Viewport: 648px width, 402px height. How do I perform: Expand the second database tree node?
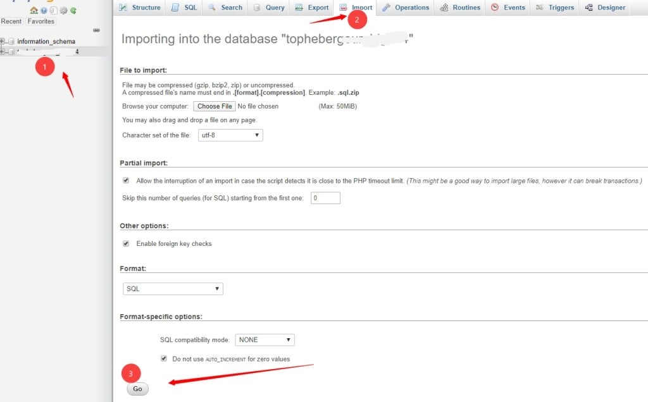[2, 52]
